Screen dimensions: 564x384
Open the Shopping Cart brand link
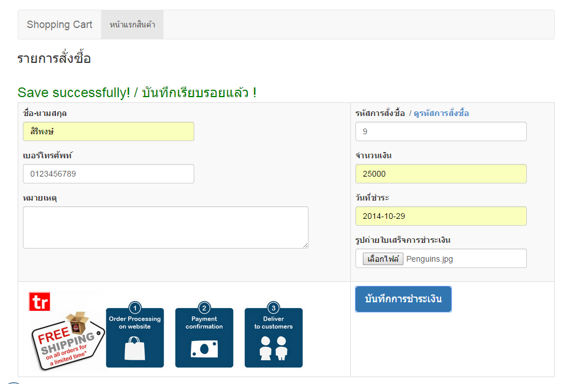pos(59,25)
